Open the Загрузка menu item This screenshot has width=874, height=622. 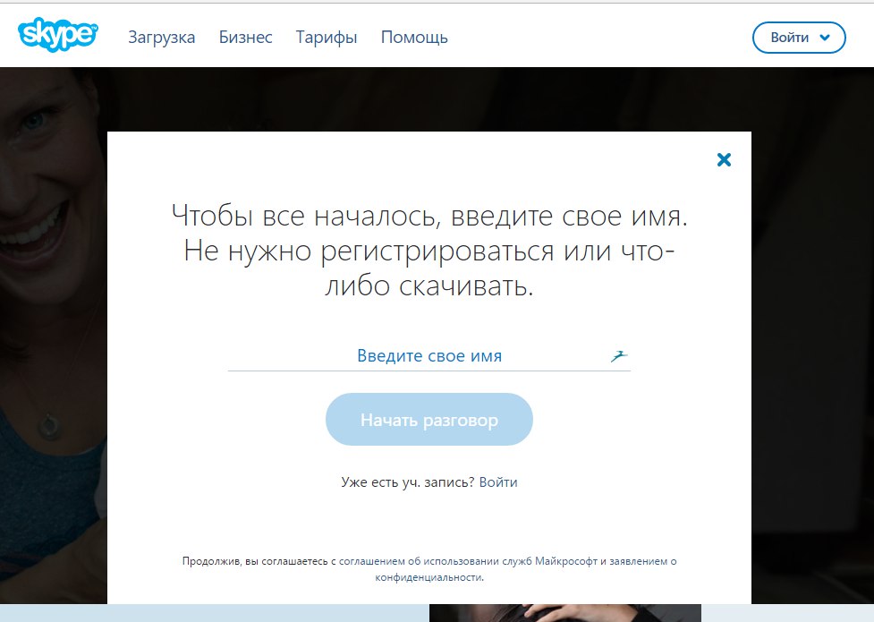[x=162, y=38]
